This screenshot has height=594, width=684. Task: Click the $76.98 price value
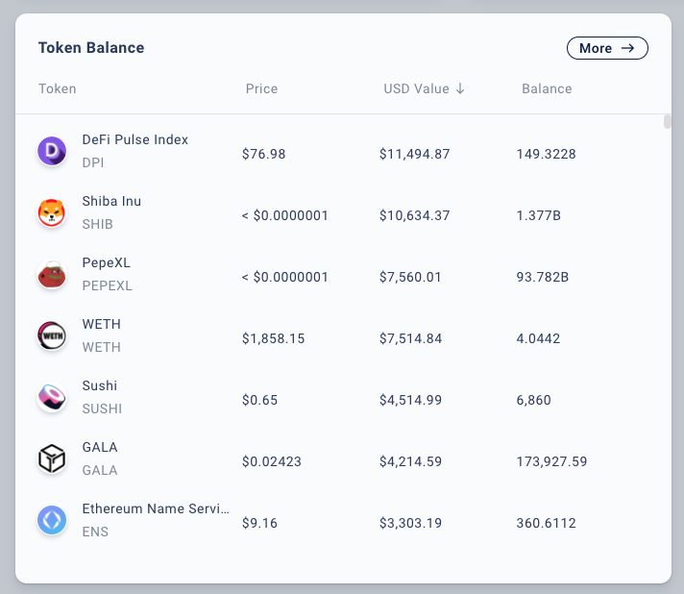263,154
